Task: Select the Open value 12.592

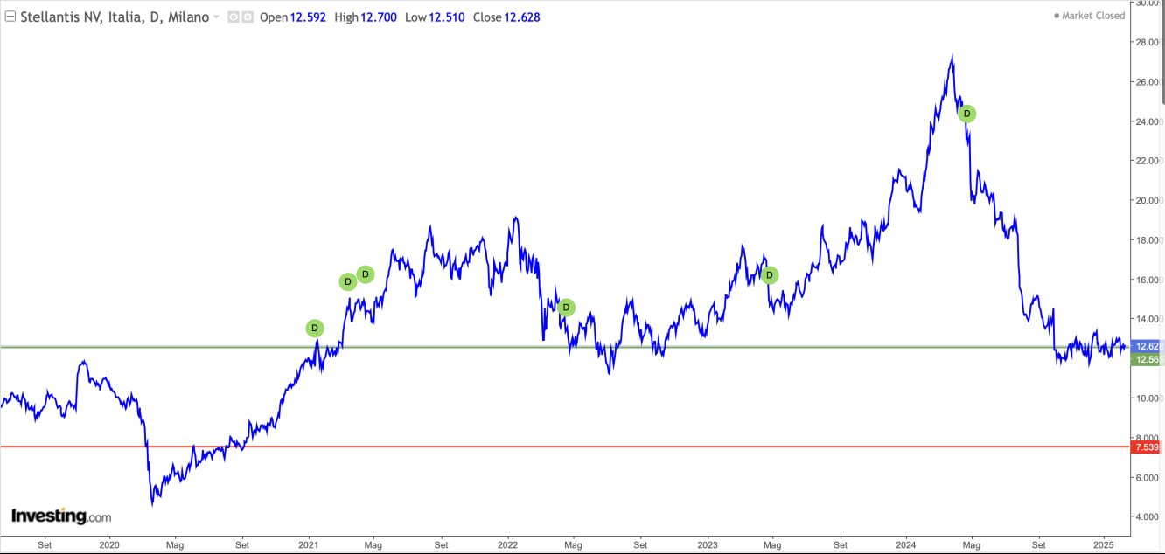Action: click(309, 17)
